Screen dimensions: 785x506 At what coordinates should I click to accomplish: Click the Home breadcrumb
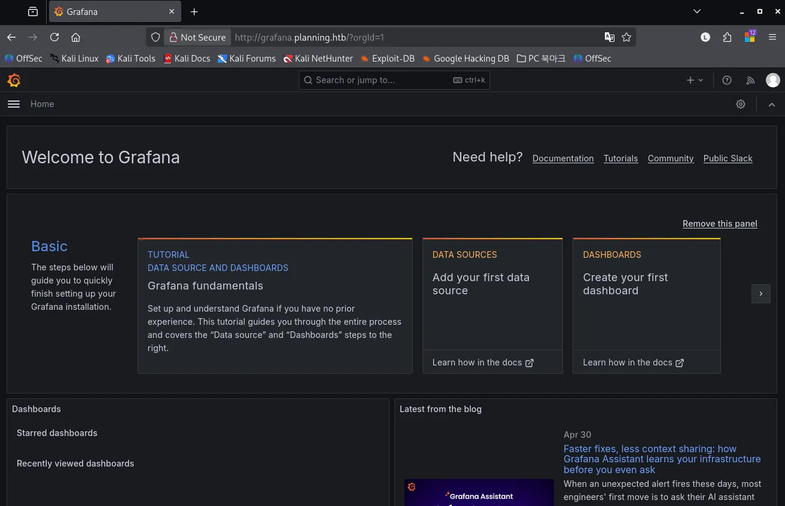(42, 104)
